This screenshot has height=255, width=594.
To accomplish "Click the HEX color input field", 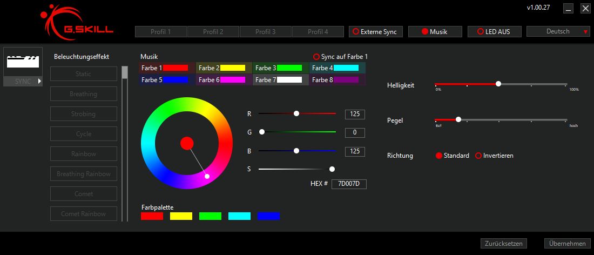I will [x=349, y=184].
